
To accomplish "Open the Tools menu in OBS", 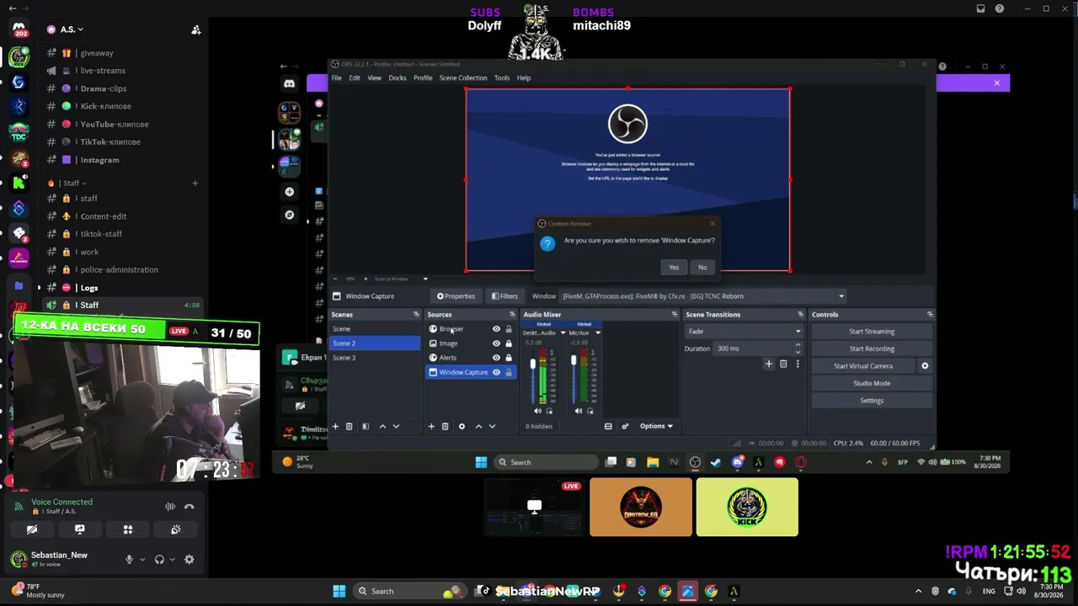I will click(502, 77).
